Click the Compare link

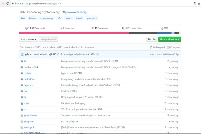[174, 47]
